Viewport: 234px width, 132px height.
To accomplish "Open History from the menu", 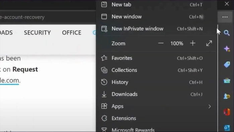I will [157, 82].
